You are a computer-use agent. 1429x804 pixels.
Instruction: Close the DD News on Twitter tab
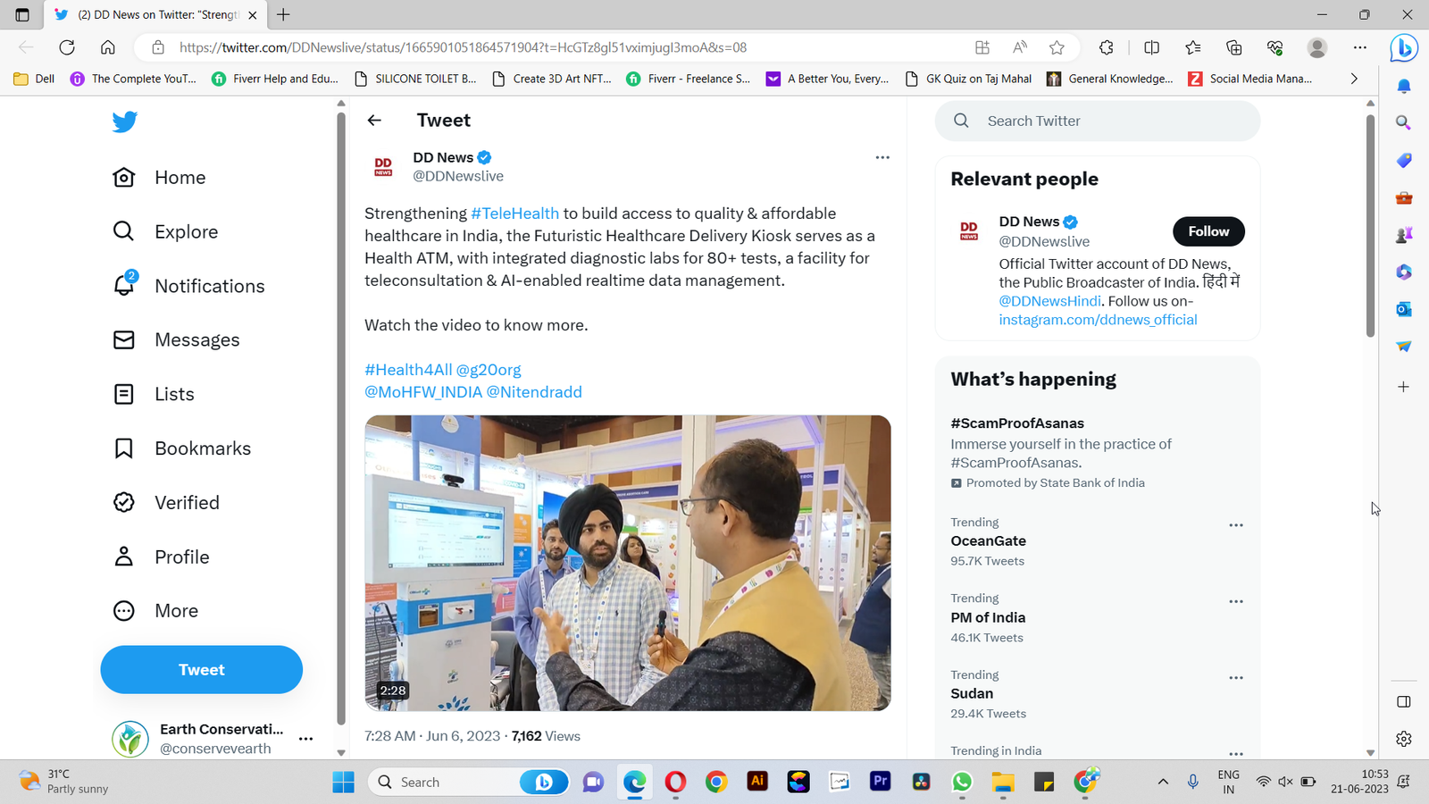[x=253, y=15]
